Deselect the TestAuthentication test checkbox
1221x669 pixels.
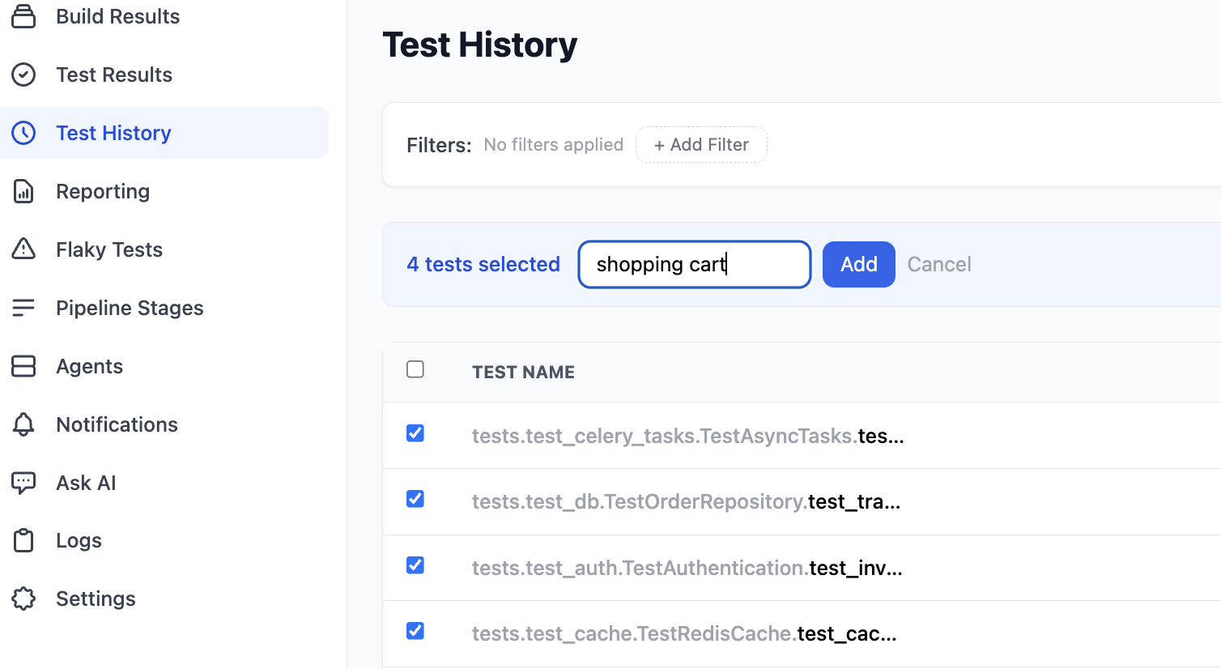[415, 565]
